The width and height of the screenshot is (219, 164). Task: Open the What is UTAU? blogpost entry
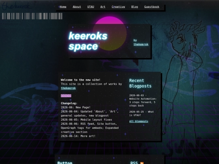142,113
